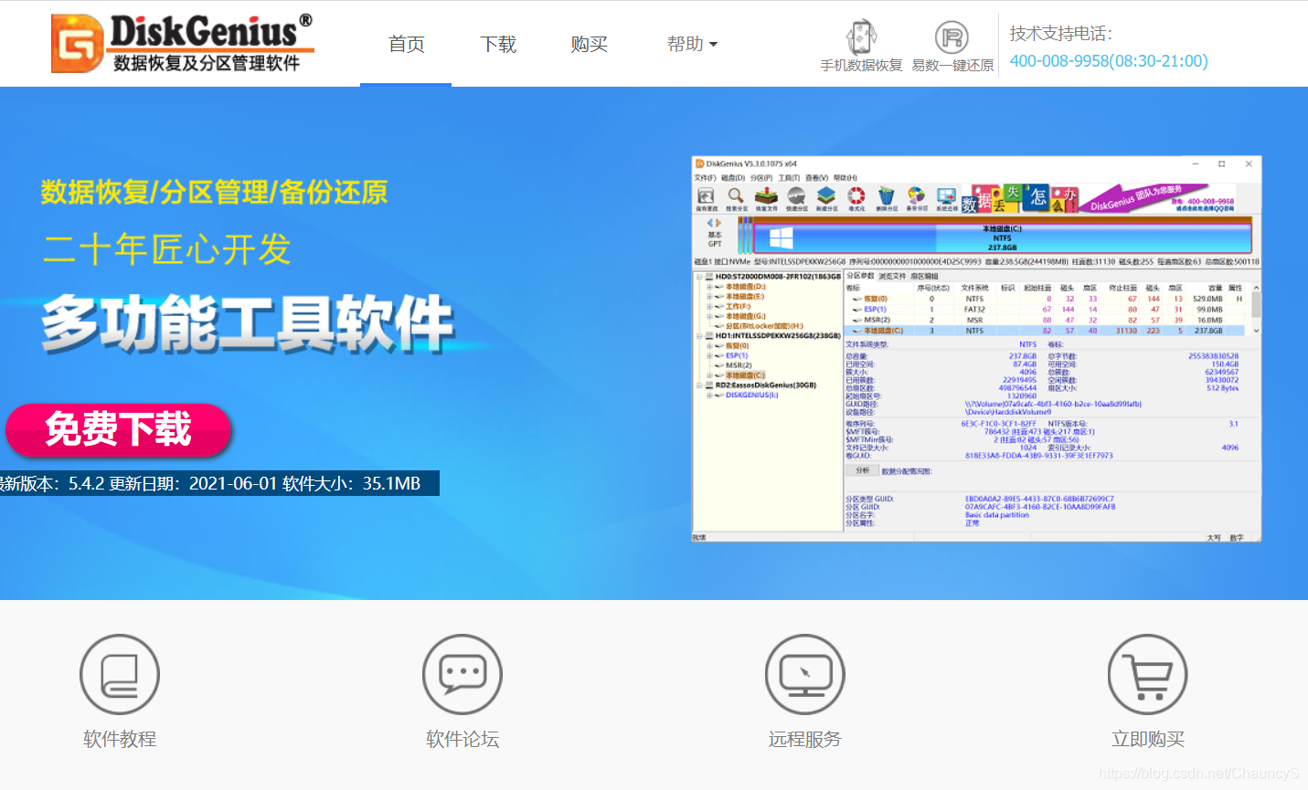1308x790 pixels.
Task: Collapse the HD1:INTELSSDPEKKW256G8 disk node
Action: tap(699, 336)
